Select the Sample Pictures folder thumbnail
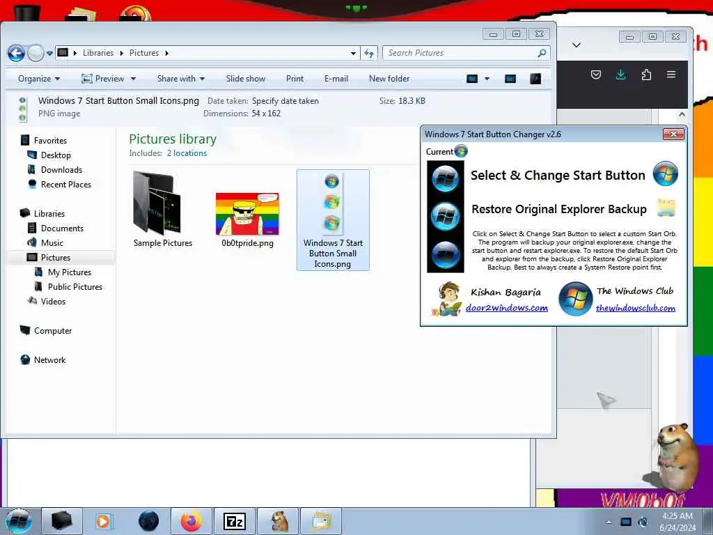 157,202
